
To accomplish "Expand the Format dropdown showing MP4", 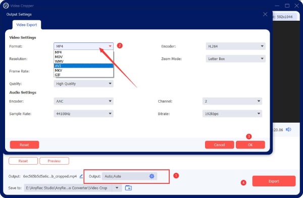I will click(83, 46).
